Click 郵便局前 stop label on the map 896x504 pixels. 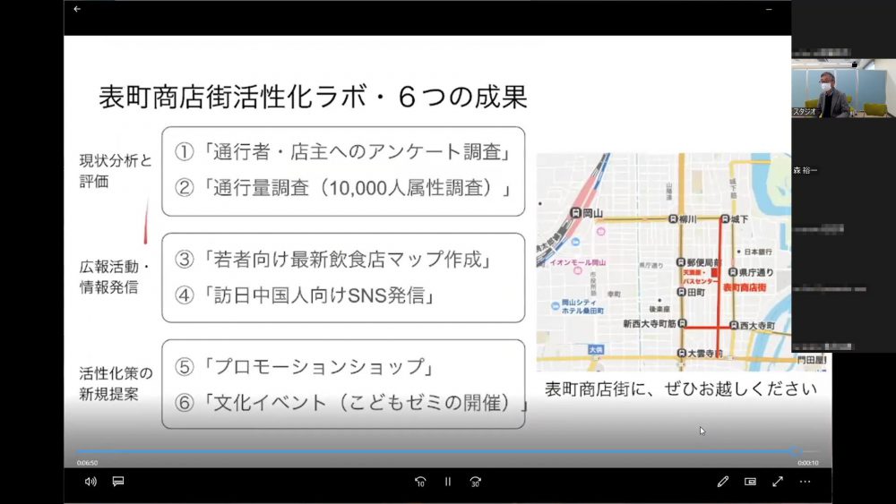point(702,262)
